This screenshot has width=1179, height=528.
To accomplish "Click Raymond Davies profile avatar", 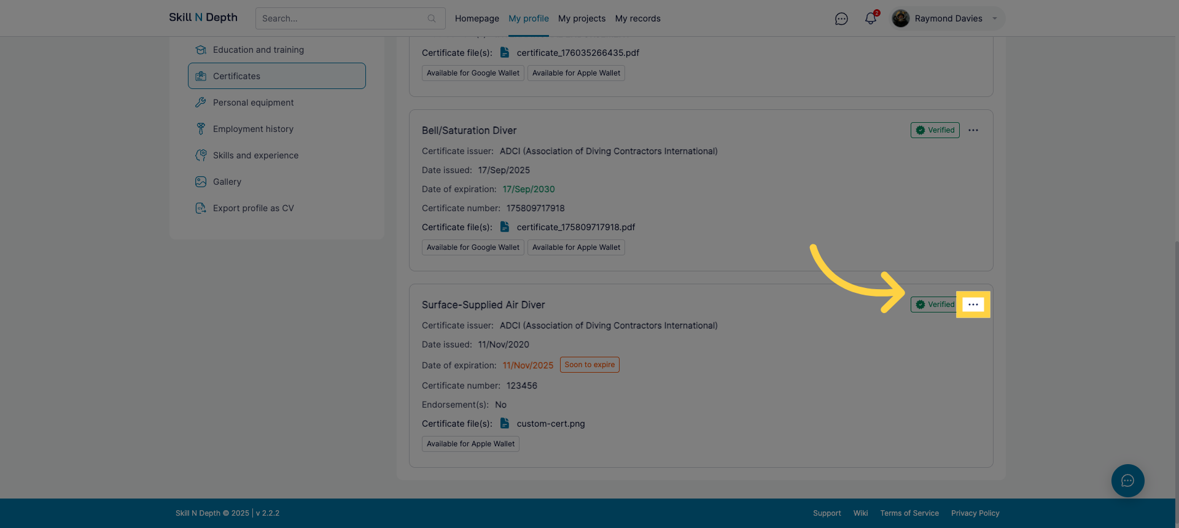I will [x=901, y=18].
